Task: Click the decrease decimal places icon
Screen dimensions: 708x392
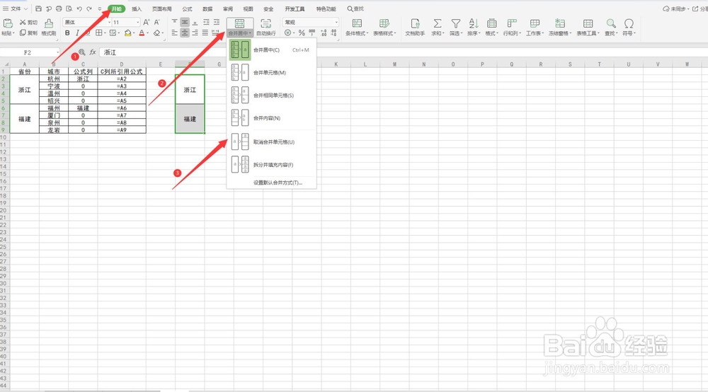Action: coord(333,33)
